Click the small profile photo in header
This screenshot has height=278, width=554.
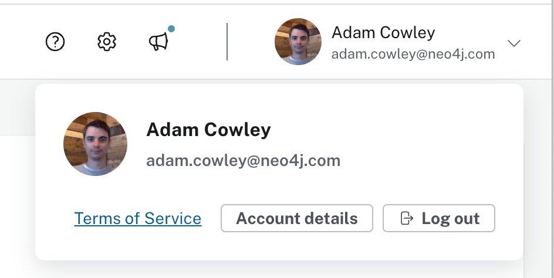point(298,42)
